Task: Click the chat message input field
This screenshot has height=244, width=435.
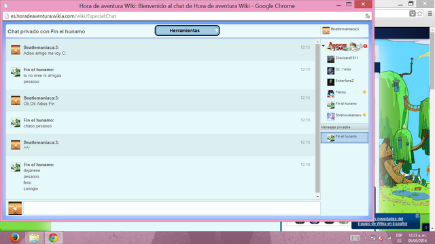Action: tap(172, 208)
